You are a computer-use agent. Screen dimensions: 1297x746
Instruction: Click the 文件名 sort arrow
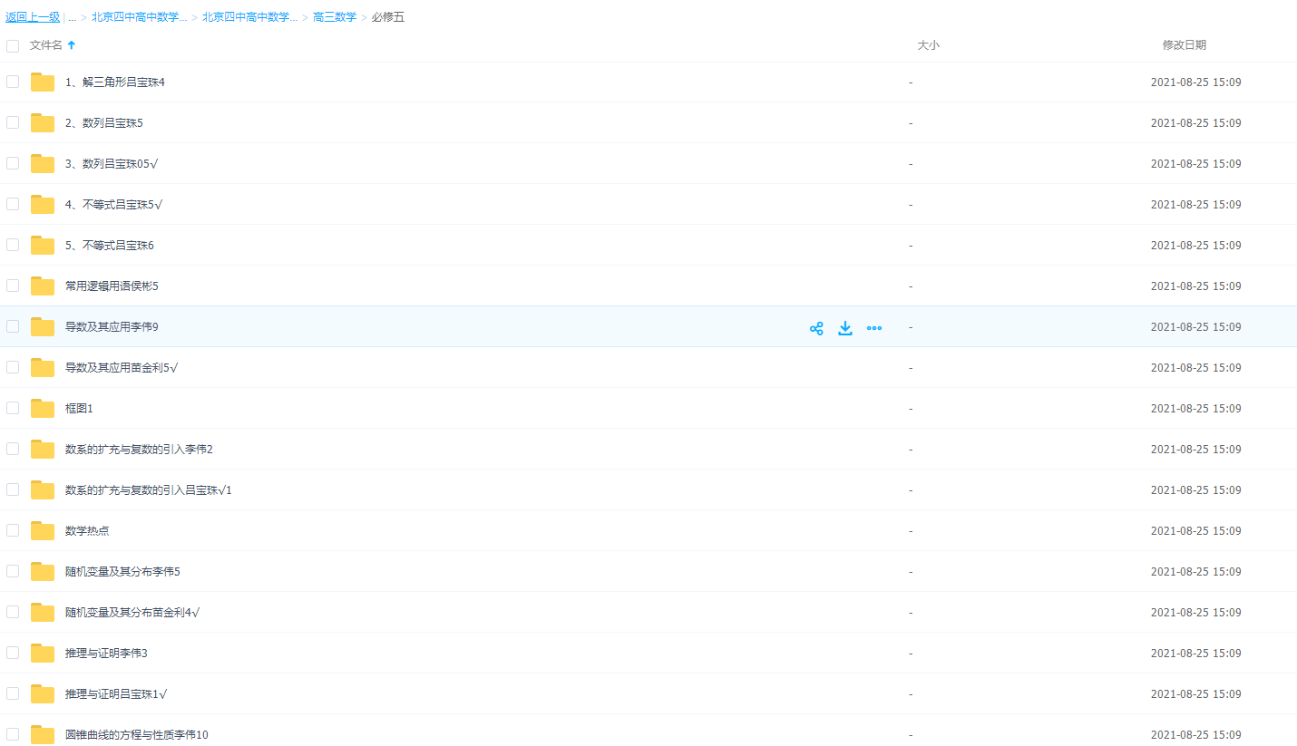click(72, 45)
